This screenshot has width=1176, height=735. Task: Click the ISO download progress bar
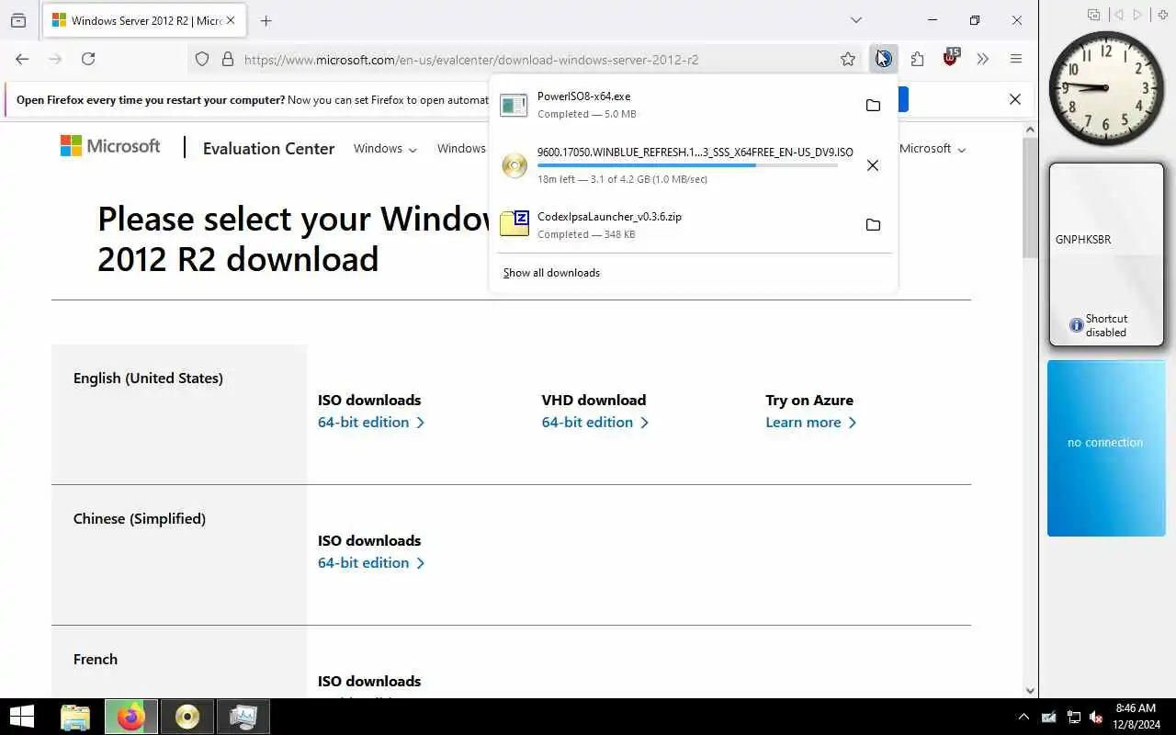pos(687,165)
